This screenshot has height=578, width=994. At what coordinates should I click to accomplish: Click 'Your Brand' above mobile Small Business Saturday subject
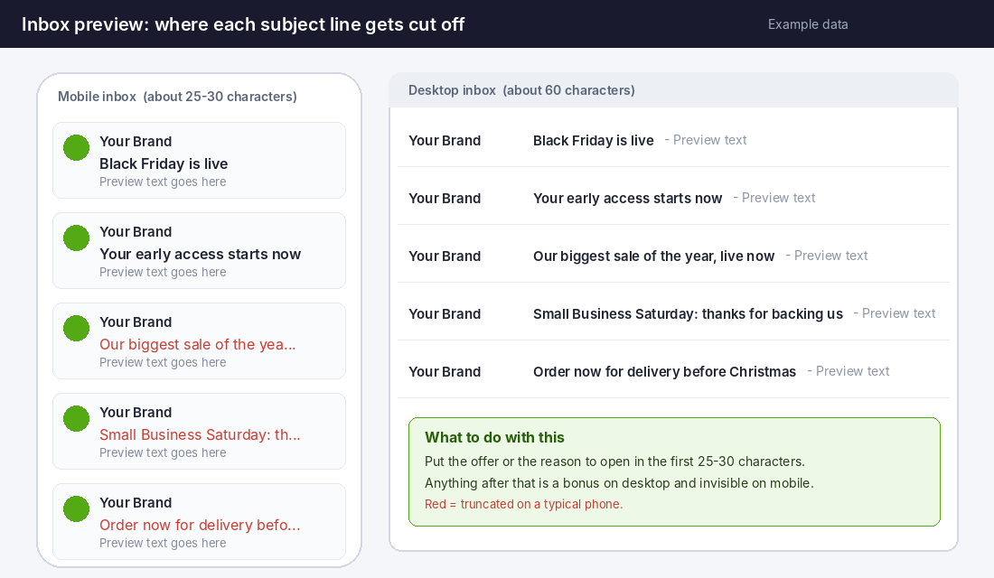(x=136, y=413)
